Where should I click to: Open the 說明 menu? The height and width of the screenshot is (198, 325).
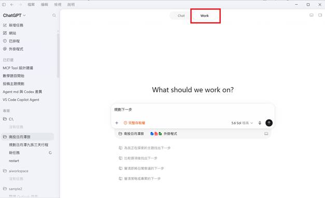point(71,4)
